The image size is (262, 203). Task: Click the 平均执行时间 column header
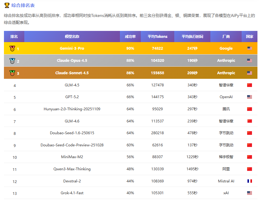tap(192, 37)
